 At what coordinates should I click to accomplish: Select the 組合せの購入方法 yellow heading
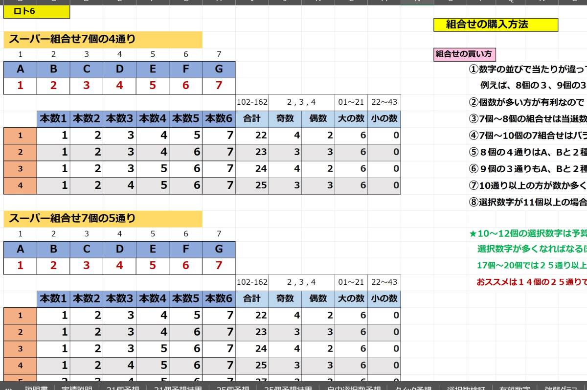496,24
